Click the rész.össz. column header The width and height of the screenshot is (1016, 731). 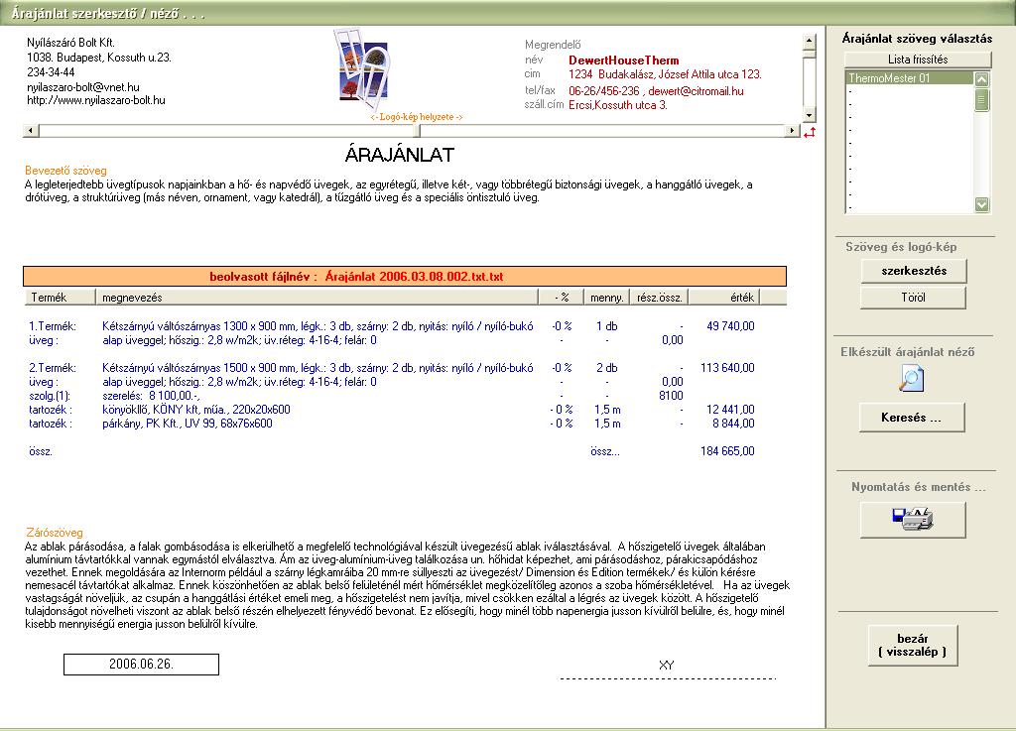point(659,298)
